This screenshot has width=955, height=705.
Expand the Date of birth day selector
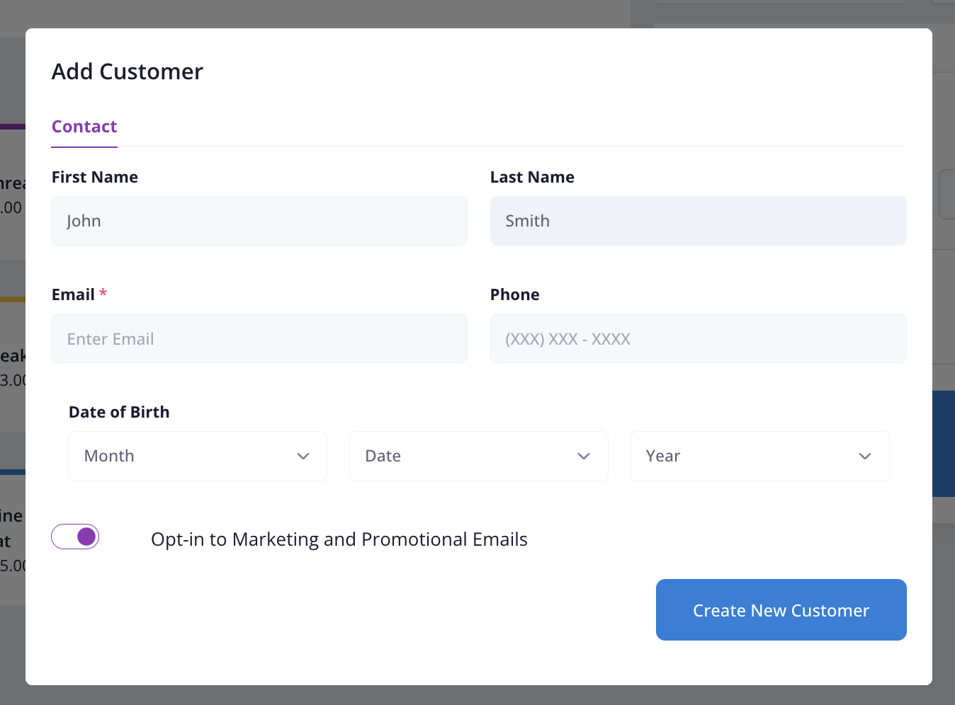[x=478, y=457]
